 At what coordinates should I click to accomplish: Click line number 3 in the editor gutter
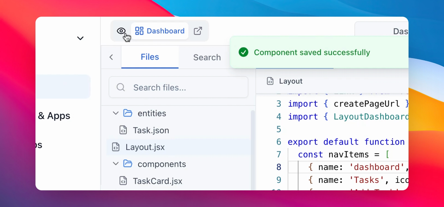(x=279, y=104)
